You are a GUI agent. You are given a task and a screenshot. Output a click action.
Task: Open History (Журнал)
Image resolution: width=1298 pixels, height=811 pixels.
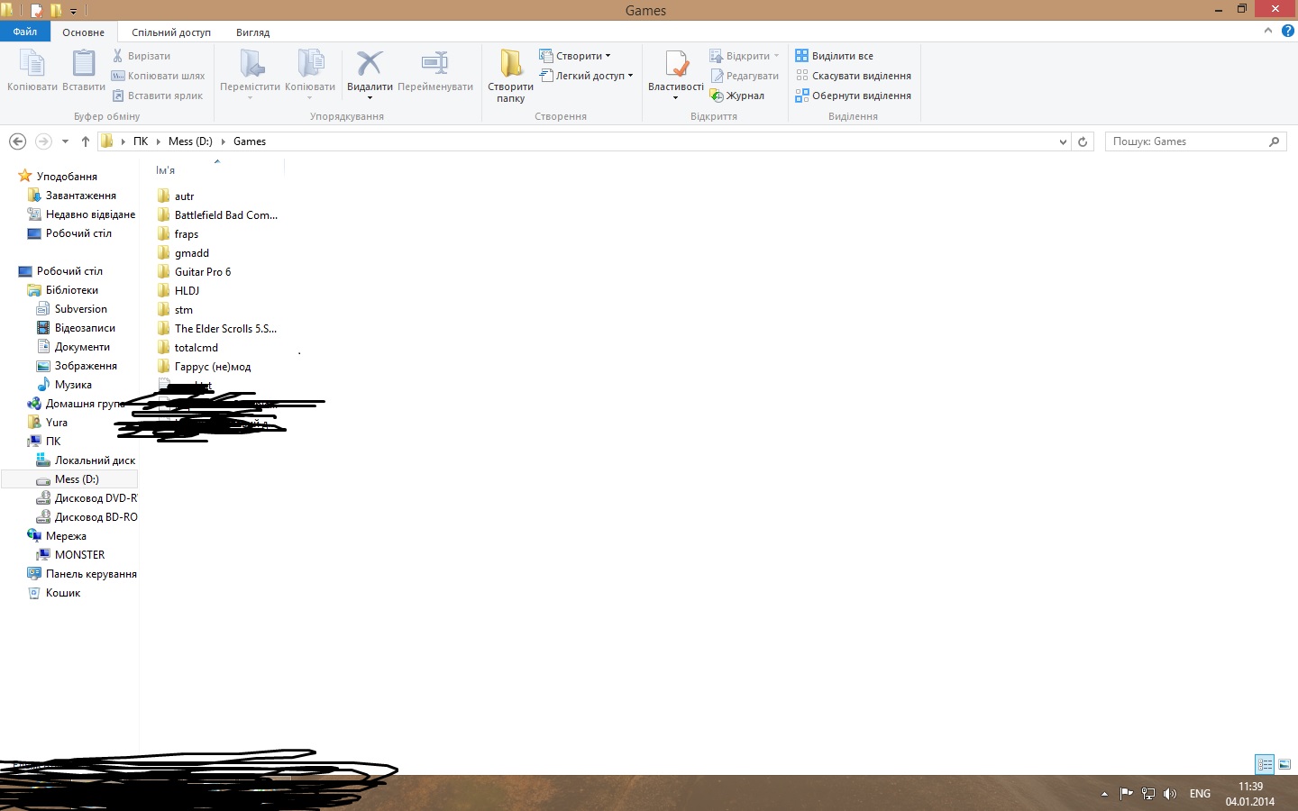click(x=737, y=96)
